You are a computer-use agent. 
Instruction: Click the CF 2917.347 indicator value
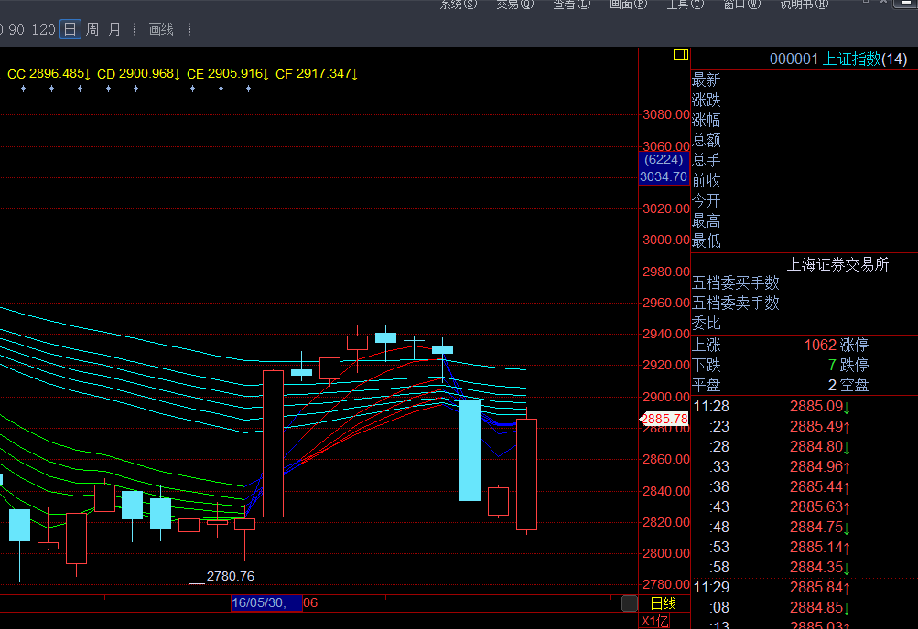tap(317, 73)
